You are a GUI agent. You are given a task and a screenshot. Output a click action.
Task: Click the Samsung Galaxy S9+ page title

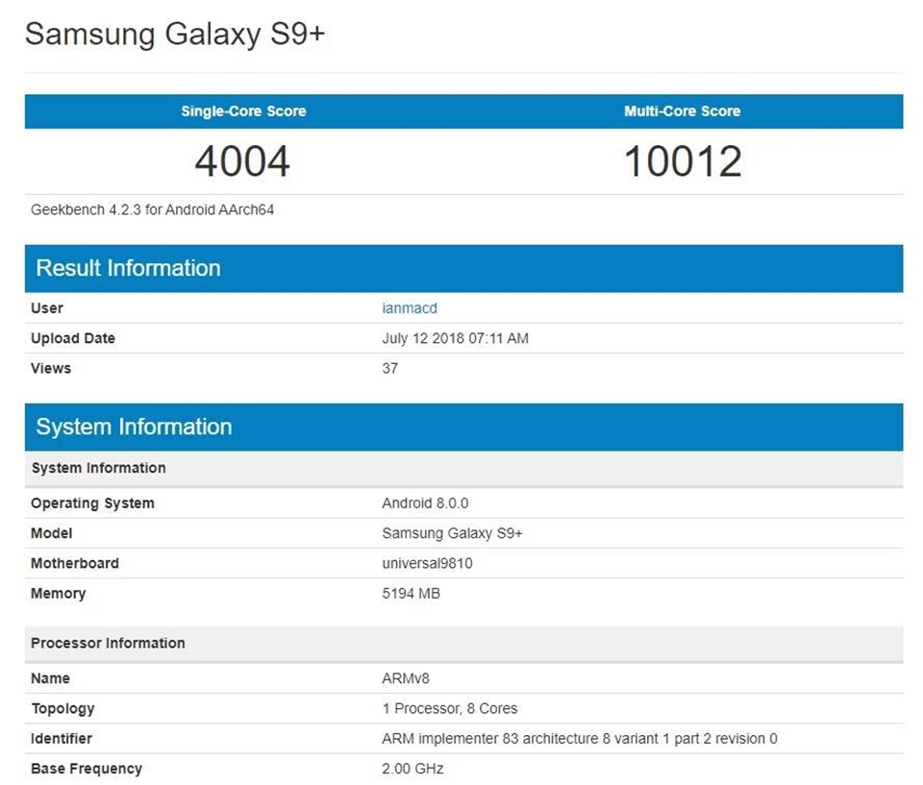point(174,34)
